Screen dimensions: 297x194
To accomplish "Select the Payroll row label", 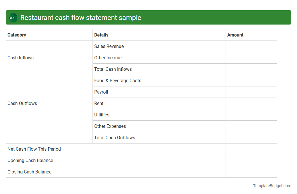I will coord(101,92).
